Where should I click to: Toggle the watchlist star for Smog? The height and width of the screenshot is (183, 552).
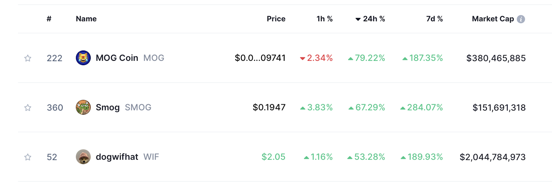(28, 107)
